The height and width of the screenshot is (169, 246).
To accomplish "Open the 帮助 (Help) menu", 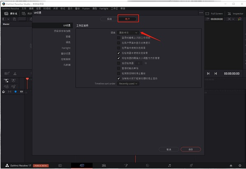I will (123, 9).
